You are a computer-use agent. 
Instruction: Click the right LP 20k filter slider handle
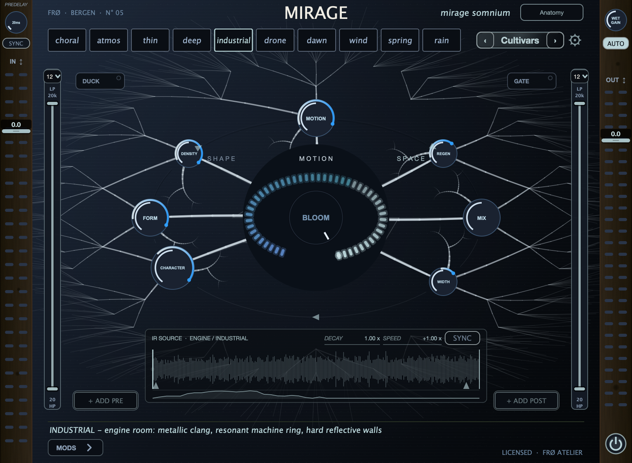(580, 103)
